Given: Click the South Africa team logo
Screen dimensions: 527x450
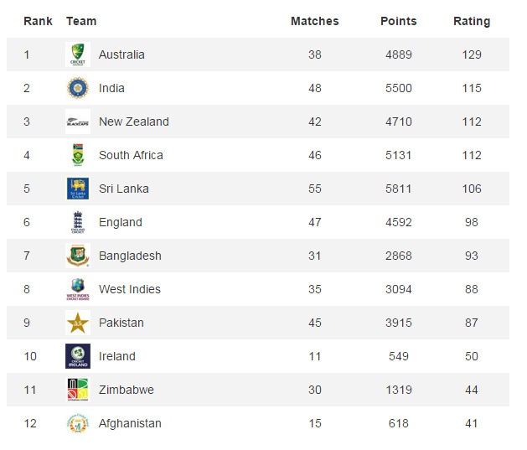Looking at the screenshot, I should [x=78, y=155].
